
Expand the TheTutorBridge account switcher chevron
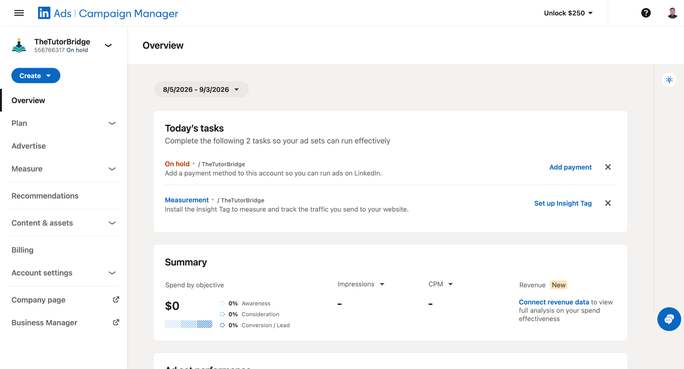click(x=108, y=45)
